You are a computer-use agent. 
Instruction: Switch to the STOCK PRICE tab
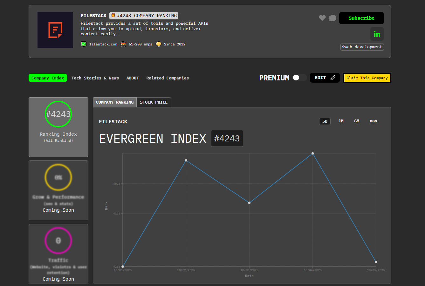154,102
